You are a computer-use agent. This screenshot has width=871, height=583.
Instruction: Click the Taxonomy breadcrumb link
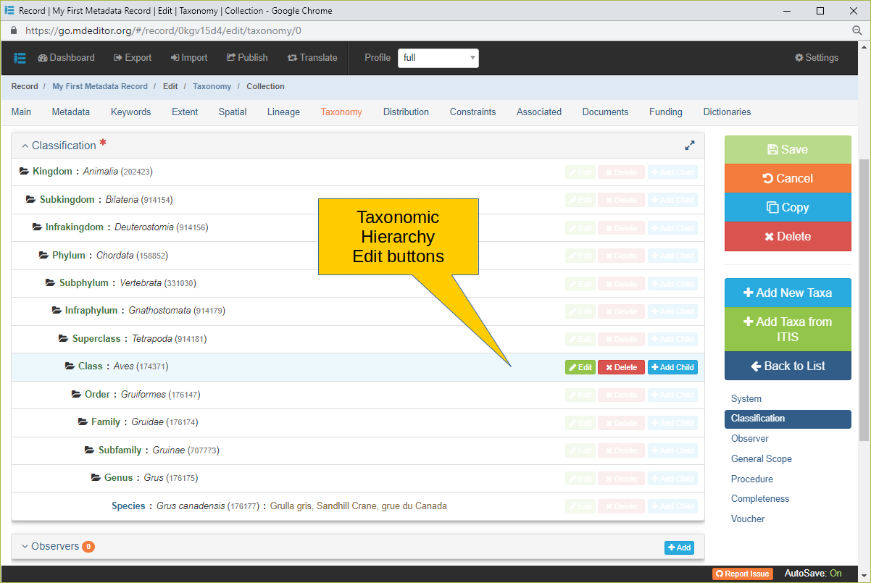212,86
